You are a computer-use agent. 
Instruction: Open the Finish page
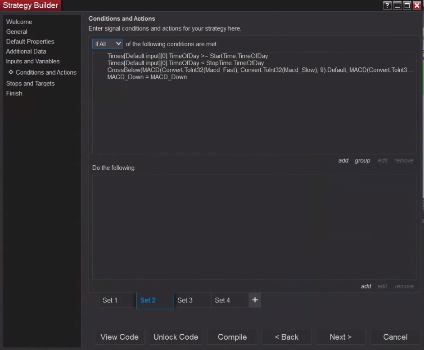point(14,93)
